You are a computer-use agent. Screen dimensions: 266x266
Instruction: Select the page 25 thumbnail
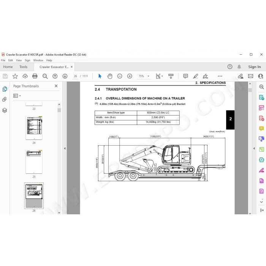coord(34,162)
